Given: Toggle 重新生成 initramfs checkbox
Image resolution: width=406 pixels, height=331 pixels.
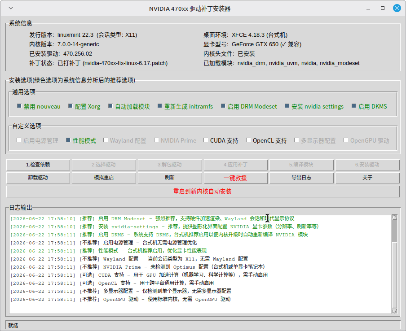Looking at the screenshot, I should tap(160, 106).
